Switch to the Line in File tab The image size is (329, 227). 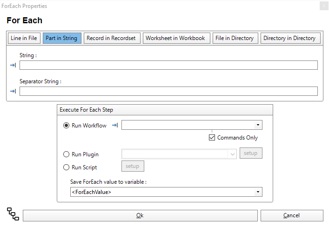click(24, 38)
